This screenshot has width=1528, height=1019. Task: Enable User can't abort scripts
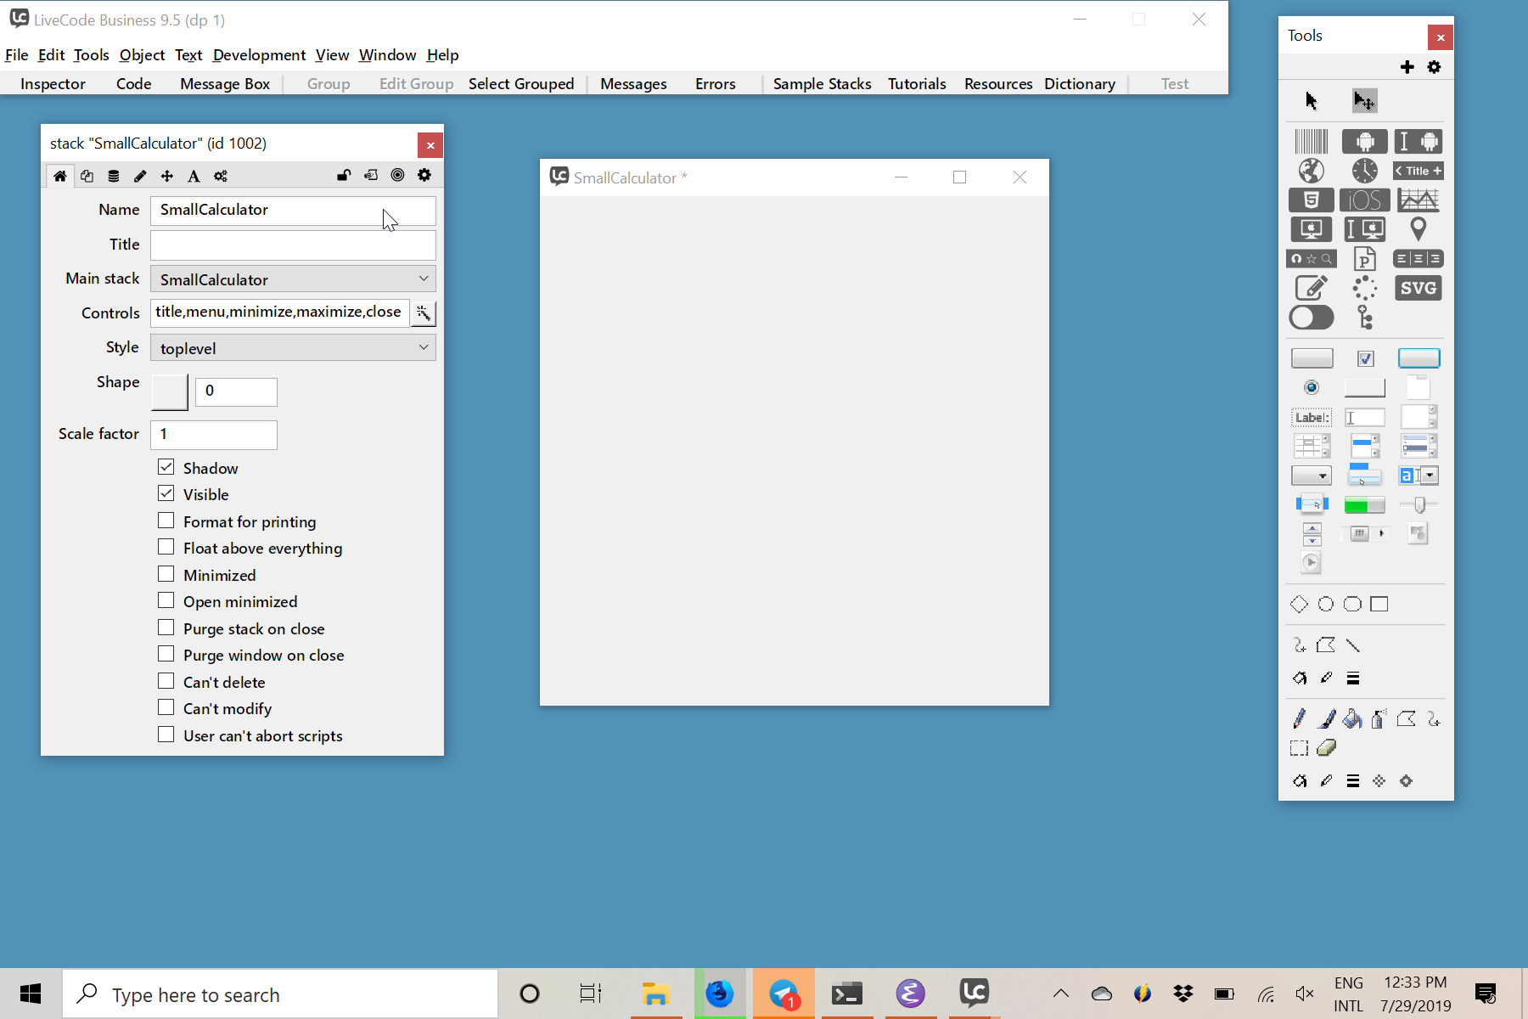tap(166, 735)
